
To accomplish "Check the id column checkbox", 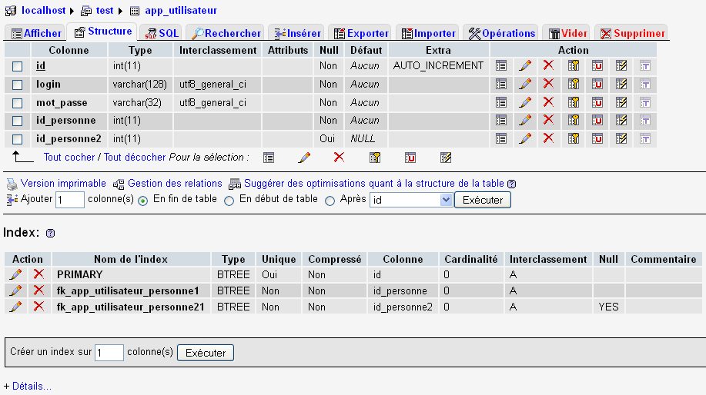I will coord(17,66).
